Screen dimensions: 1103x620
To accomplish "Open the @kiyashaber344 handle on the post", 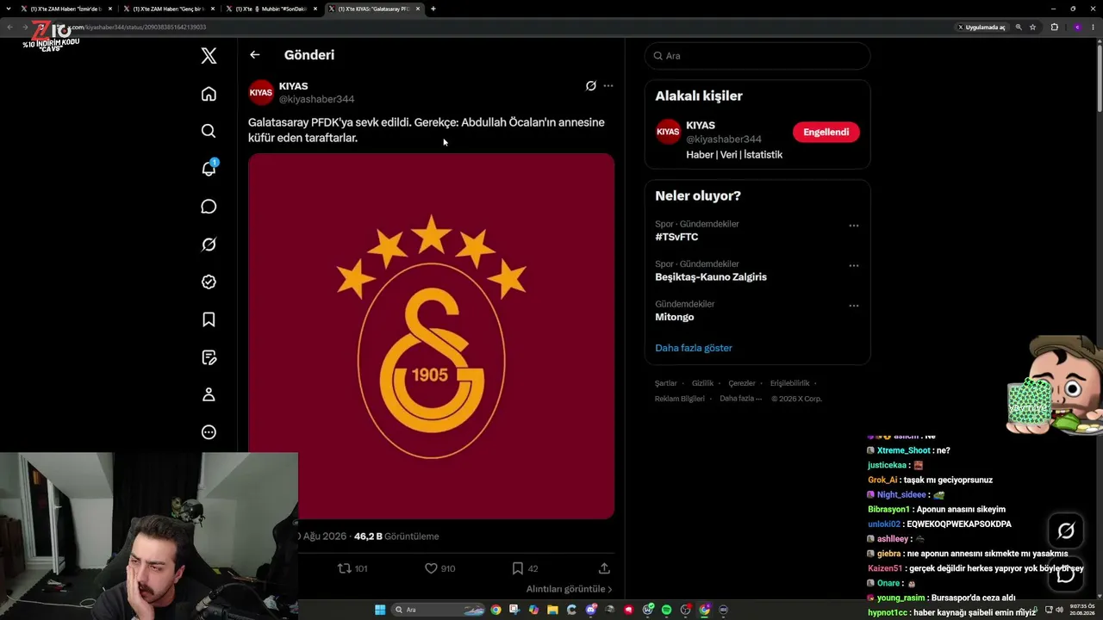I will click(316, 99).
